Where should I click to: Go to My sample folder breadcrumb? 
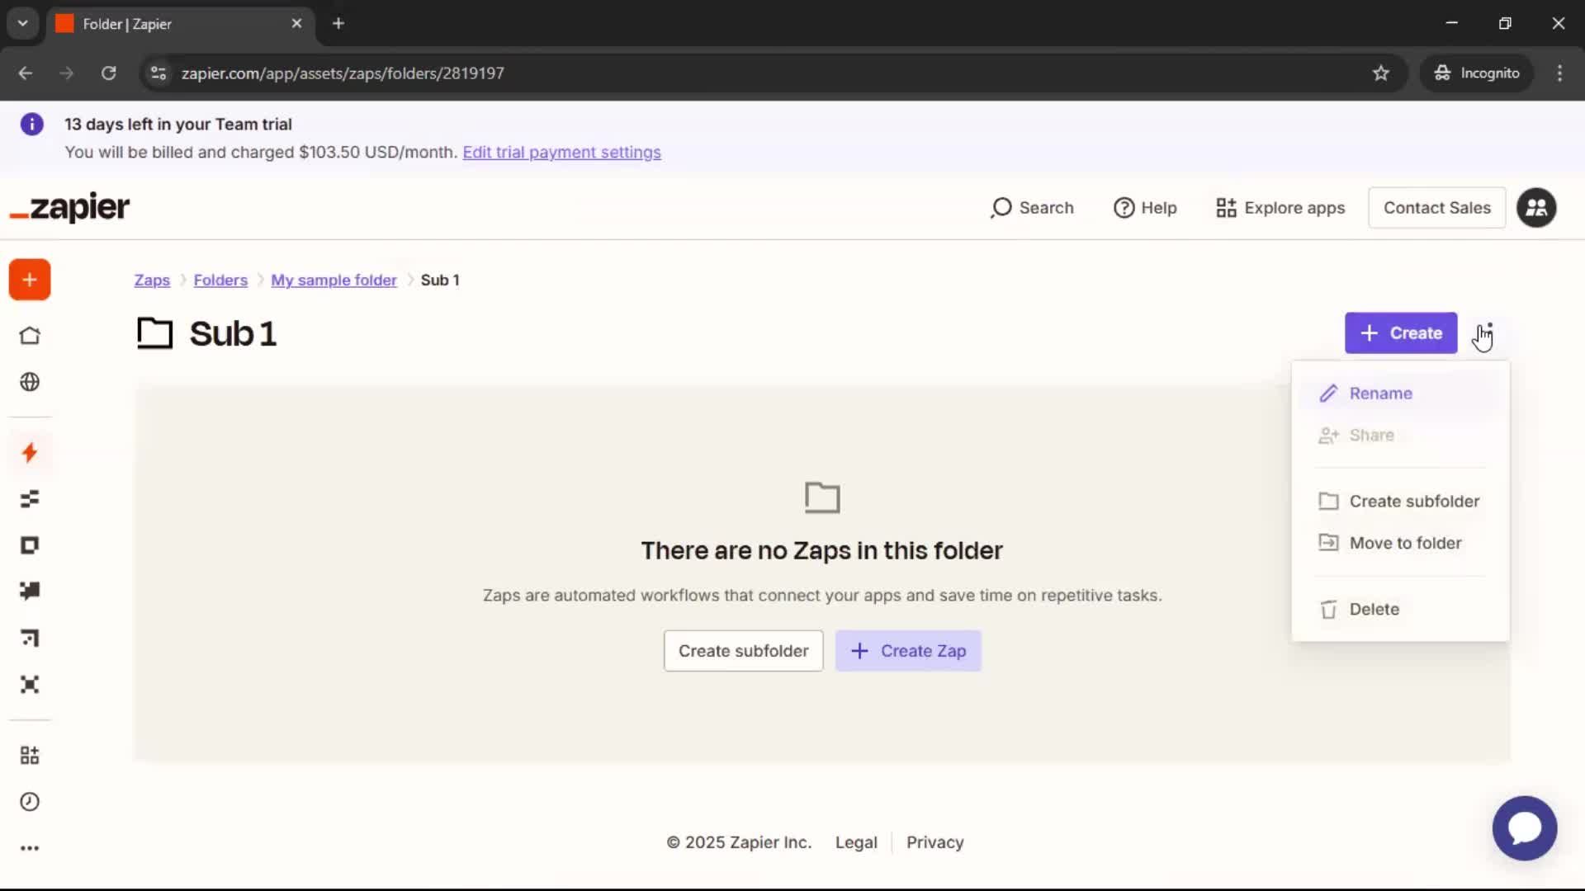tap(334, 280)
